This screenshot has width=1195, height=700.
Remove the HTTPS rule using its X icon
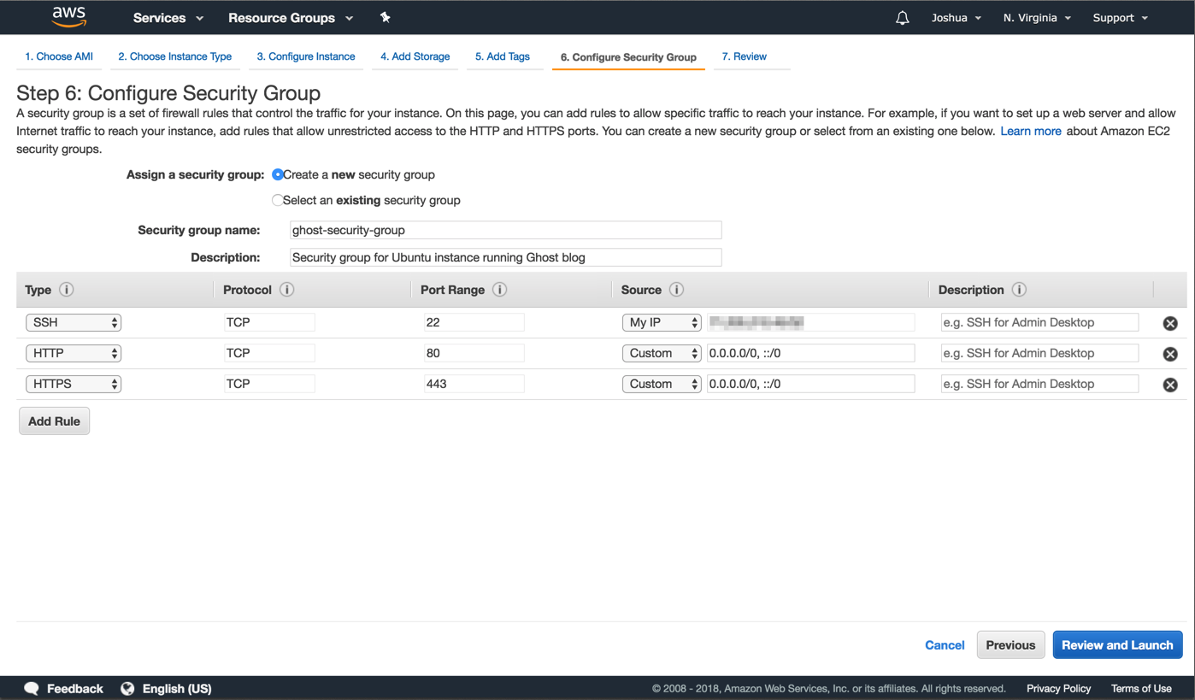(1169, 385)
